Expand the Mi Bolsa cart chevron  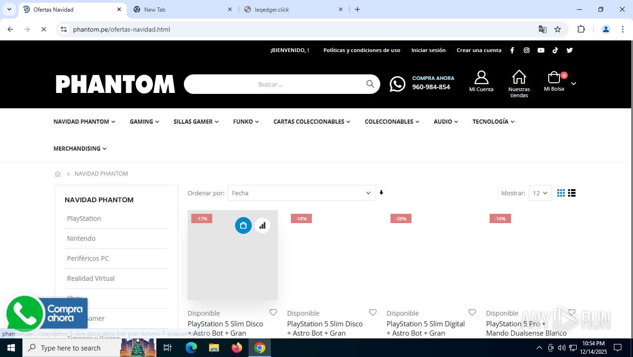[x=573, y=84]
